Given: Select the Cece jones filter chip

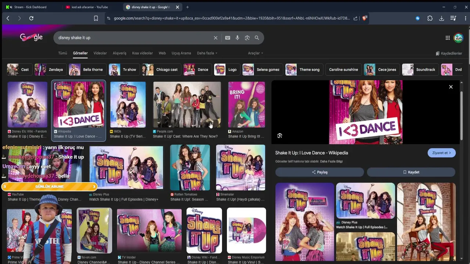Looking at the screenshot, I should click(x=382, y=70).
